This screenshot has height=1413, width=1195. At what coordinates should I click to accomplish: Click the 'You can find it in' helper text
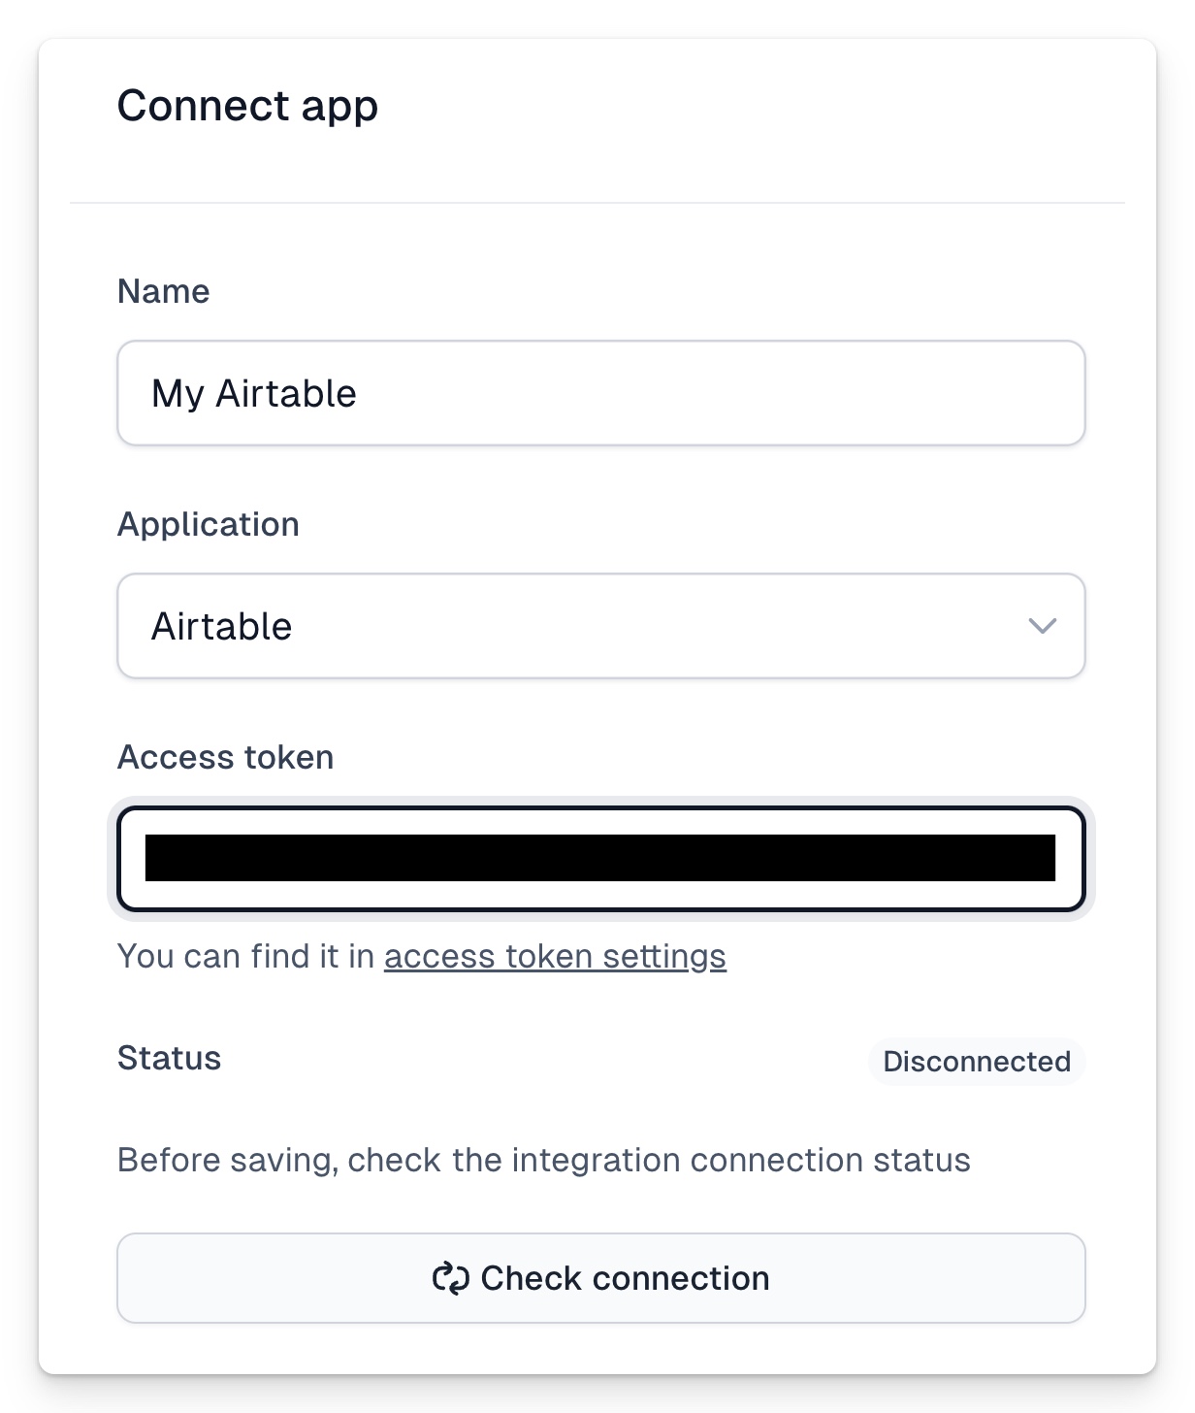[x=246, y=957]
